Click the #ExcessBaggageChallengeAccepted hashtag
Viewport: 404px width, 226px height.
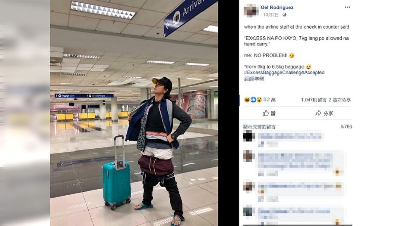pos(284,72)
